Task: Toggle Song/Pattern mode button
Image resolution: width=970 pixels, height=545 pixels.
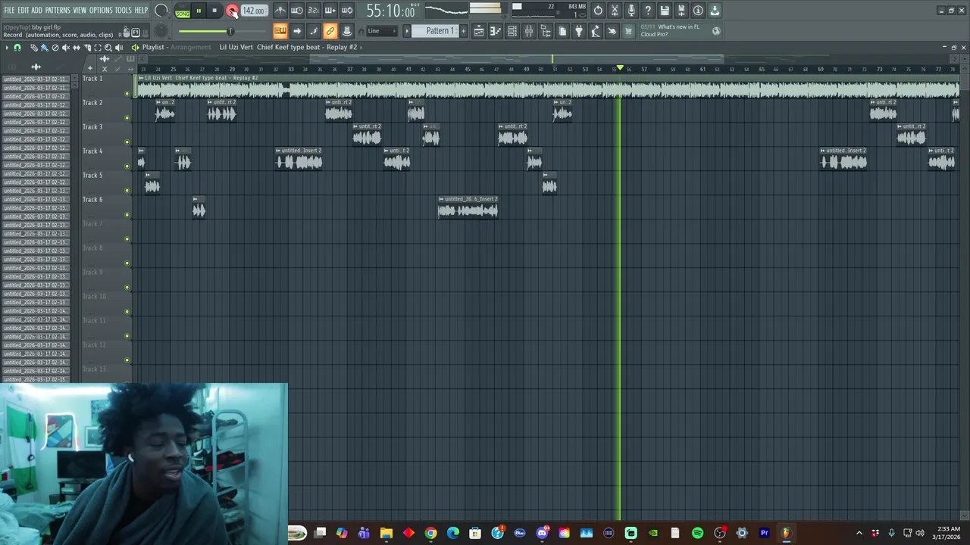Action: click(x=183, y=12)
